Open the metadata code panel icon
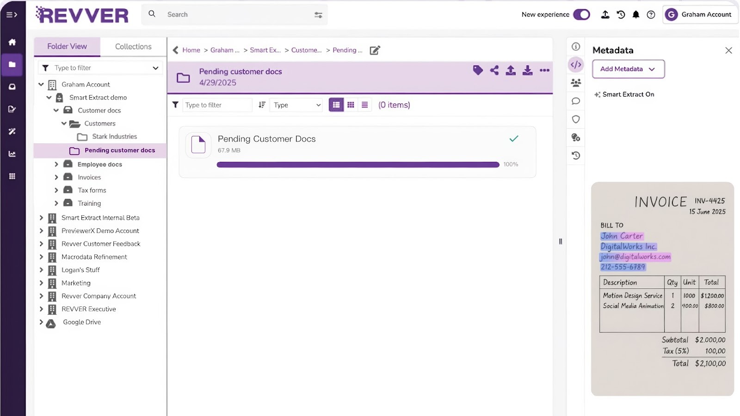 tap(575, 65)
